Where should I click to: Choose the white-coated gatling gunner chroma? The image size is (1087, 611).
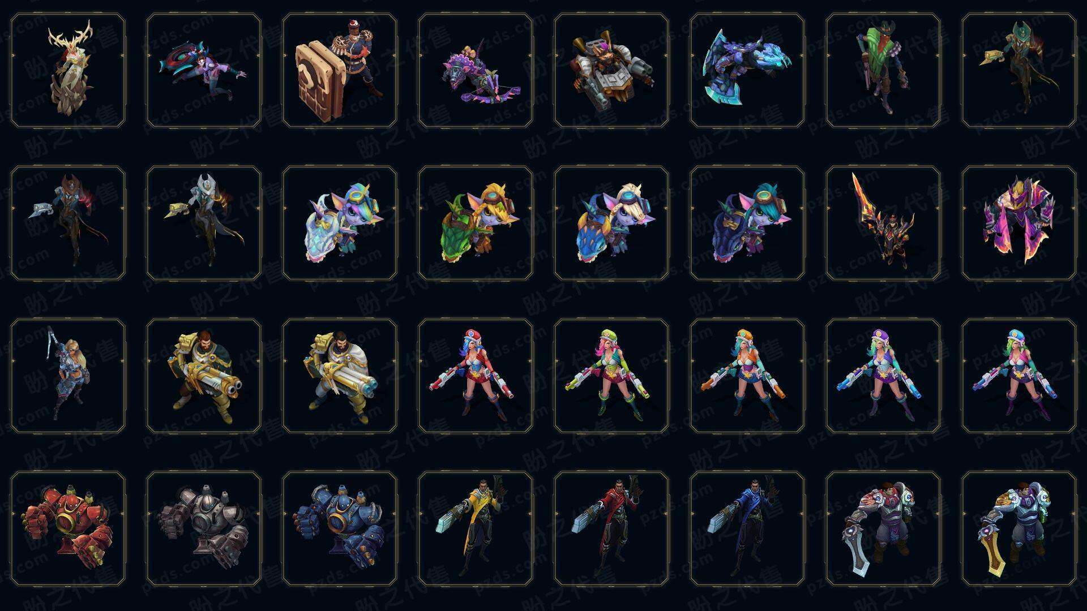pyautogui.click(x=340, y=376)
